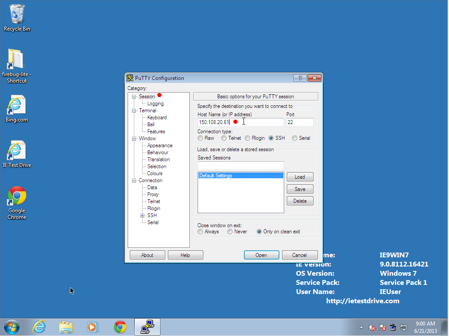Collapse the Connection category node
The width and height of the screenshot is (449, 336).
134,180
